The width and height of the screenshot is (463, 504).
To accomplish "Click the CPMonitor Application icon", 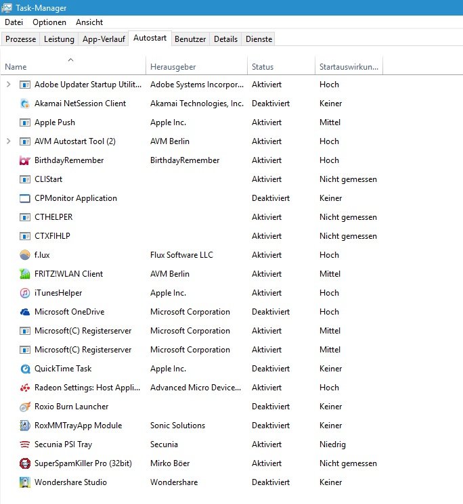I will point(25,198).
